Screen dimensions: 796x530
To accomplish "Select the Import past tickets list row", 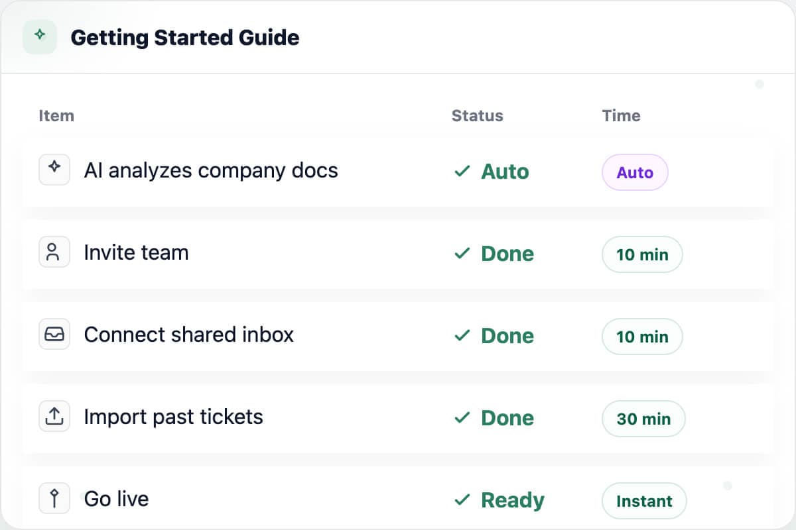I will [265, 416].
